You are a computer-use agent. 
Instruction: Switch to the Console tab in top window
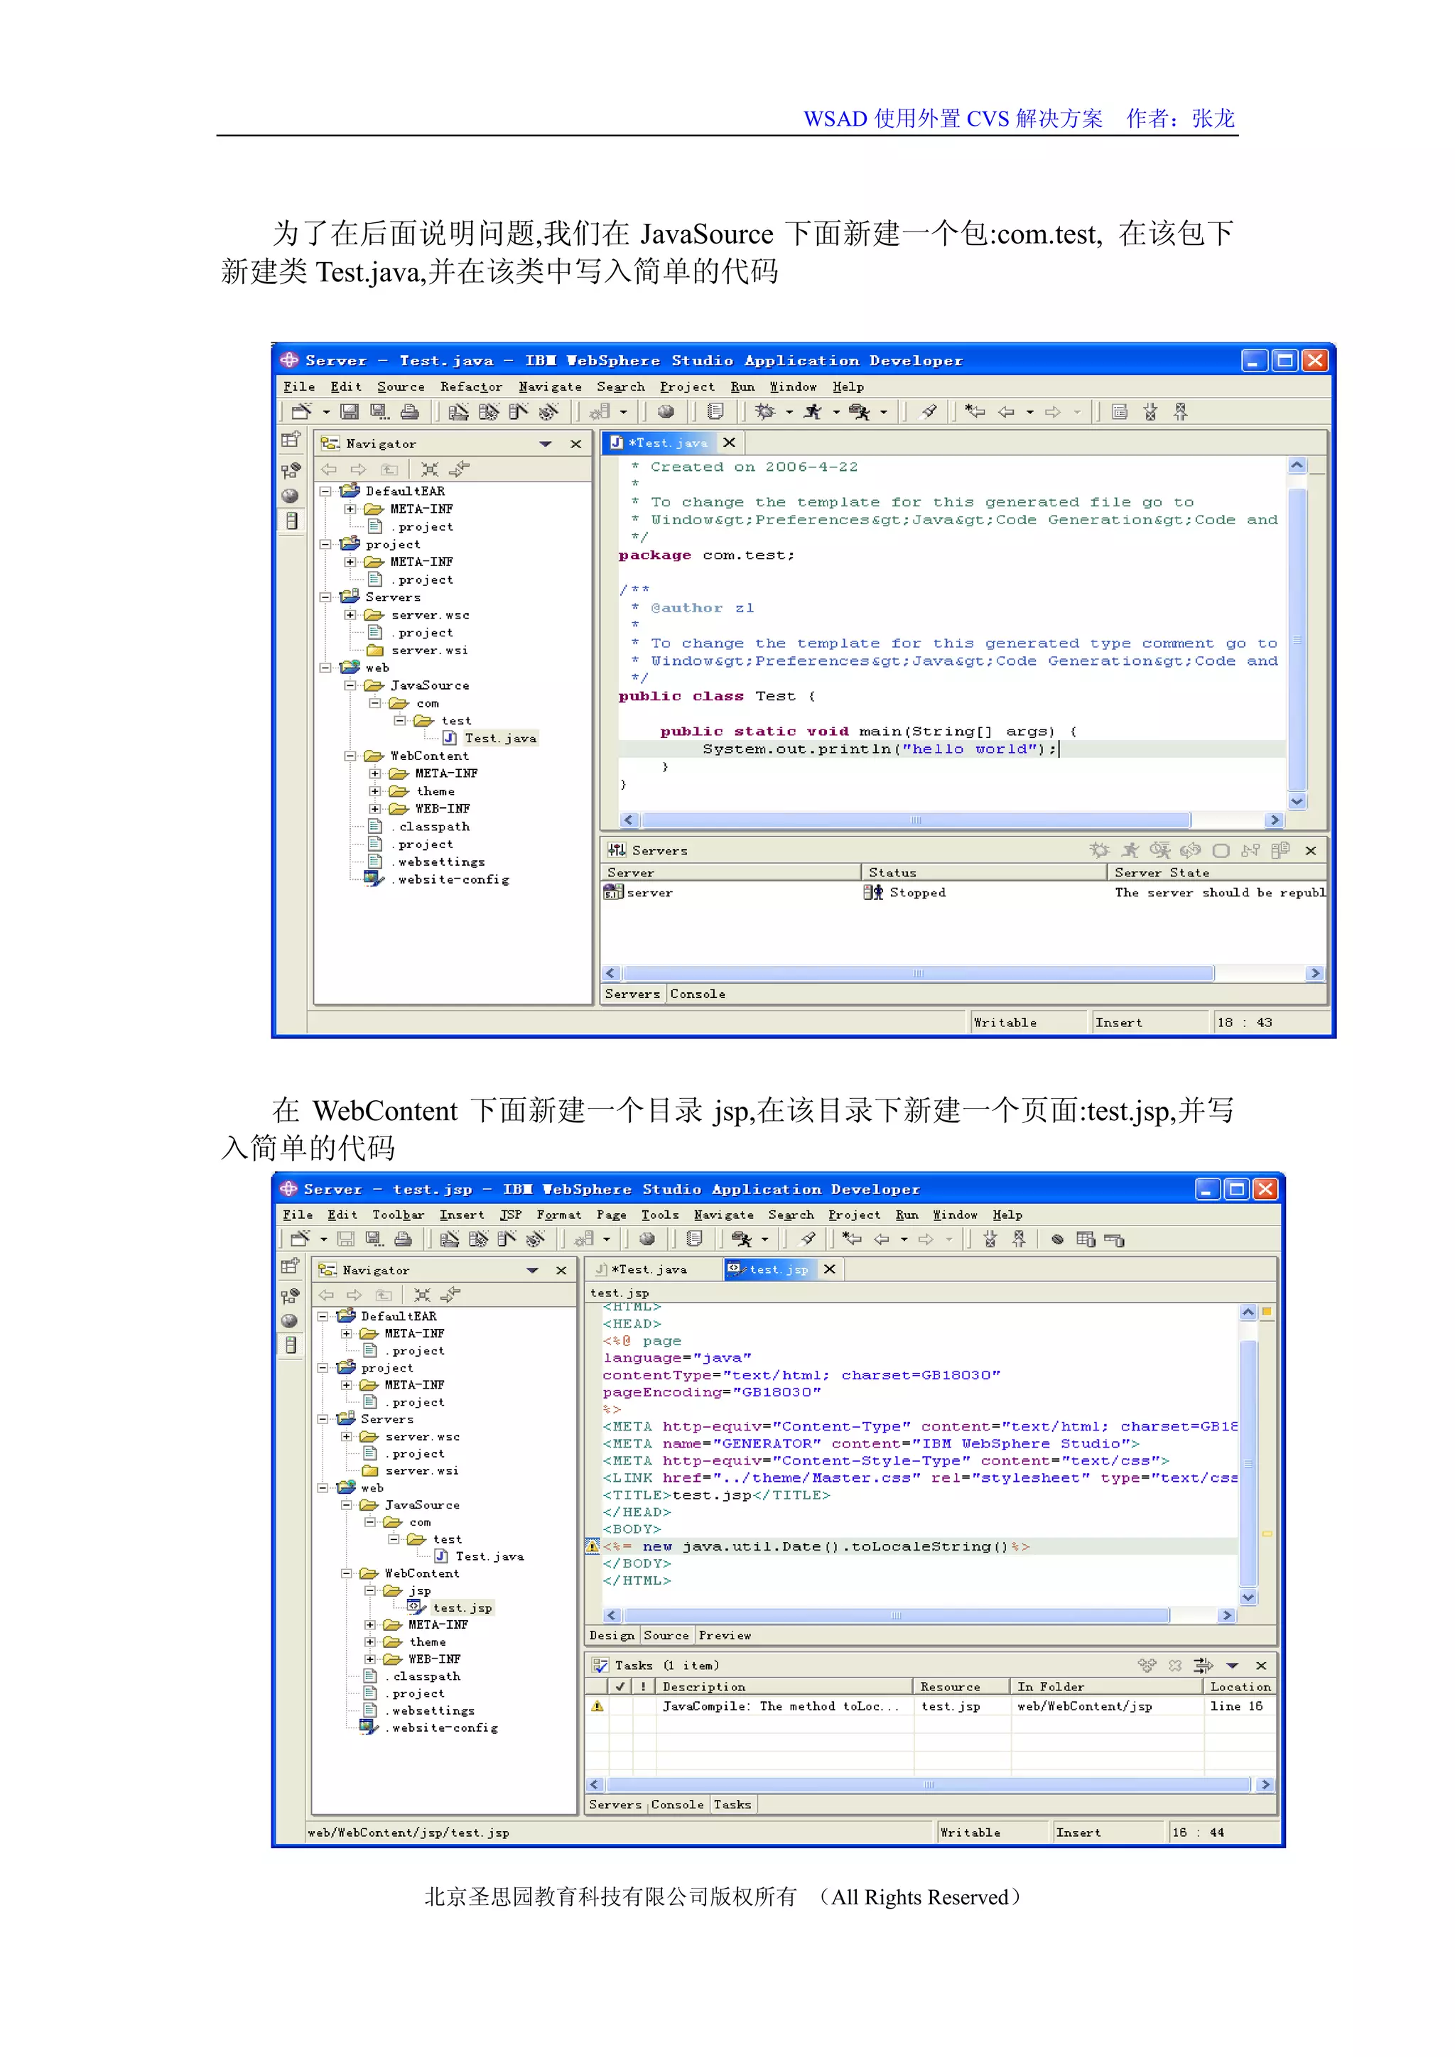[697, 994]
